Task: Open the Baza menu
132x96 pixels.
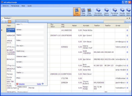Action: coord(23,6)
